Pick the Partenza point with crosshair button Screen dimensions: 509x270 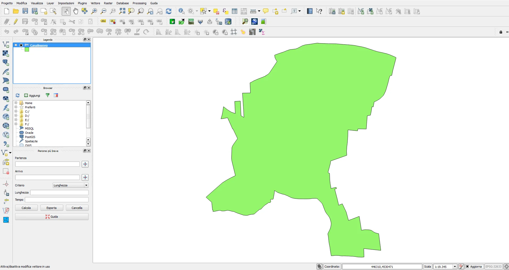click(x=85, y=164)
